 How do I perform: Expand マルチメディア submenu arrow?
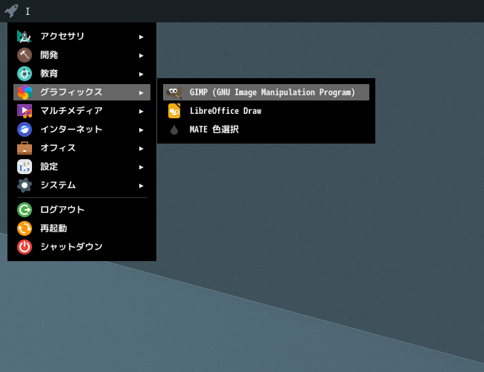[x=141, y=112]
